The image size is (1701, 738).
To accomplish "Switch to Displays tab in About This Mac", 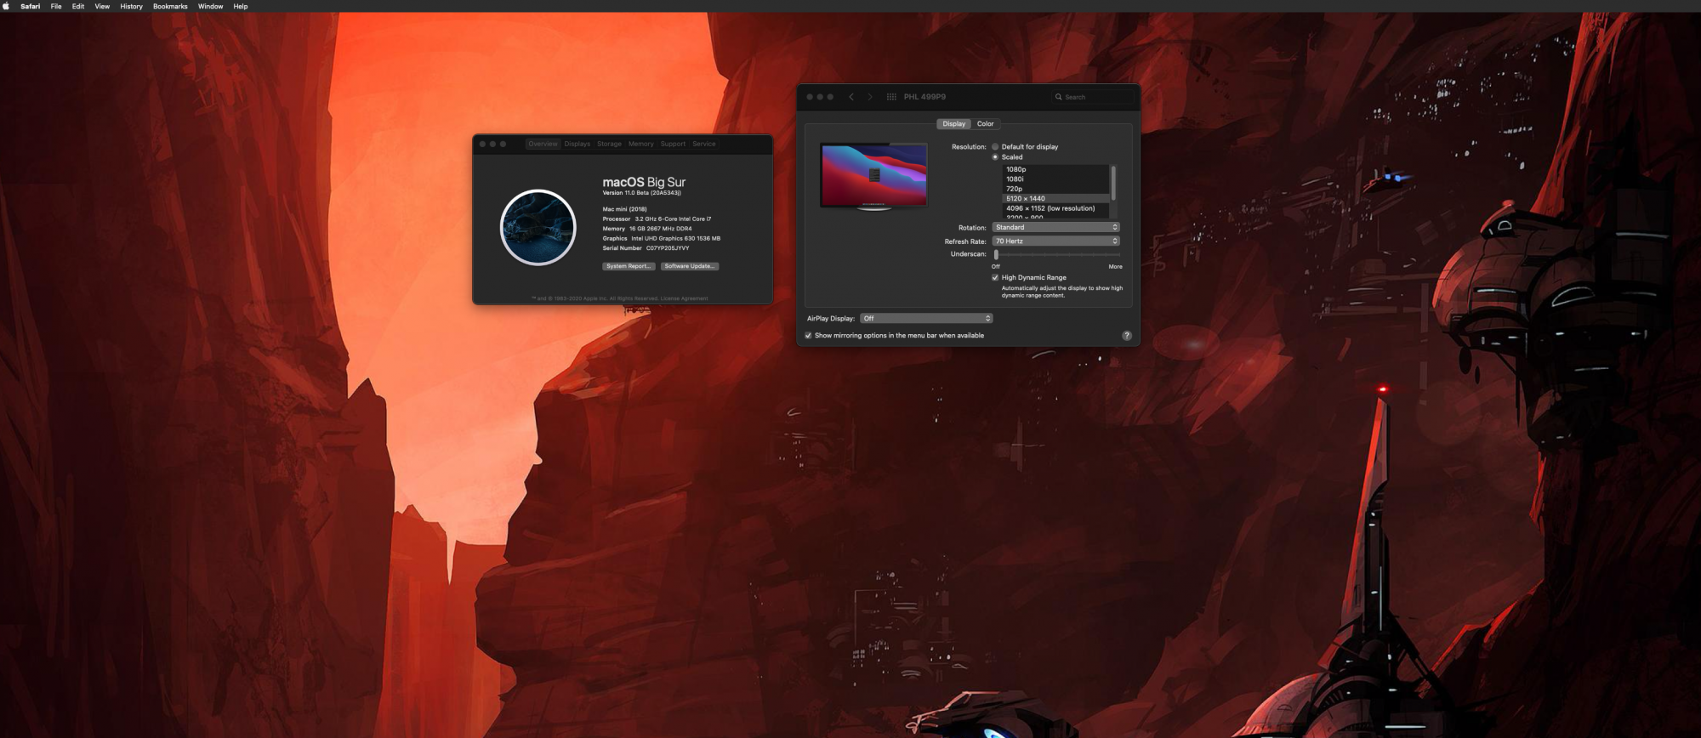I will (x=577, y=144).
